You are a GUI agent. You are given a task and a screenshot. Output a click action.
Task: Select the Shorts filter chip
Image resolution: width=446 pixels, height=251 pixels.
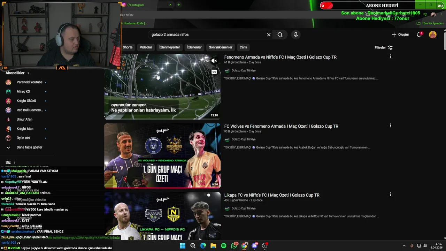(x=128, y=47)
